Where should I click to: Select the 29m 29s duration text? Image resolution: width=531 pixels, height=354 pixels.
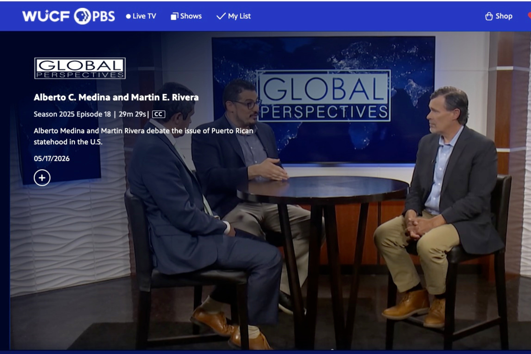[132, 114]
